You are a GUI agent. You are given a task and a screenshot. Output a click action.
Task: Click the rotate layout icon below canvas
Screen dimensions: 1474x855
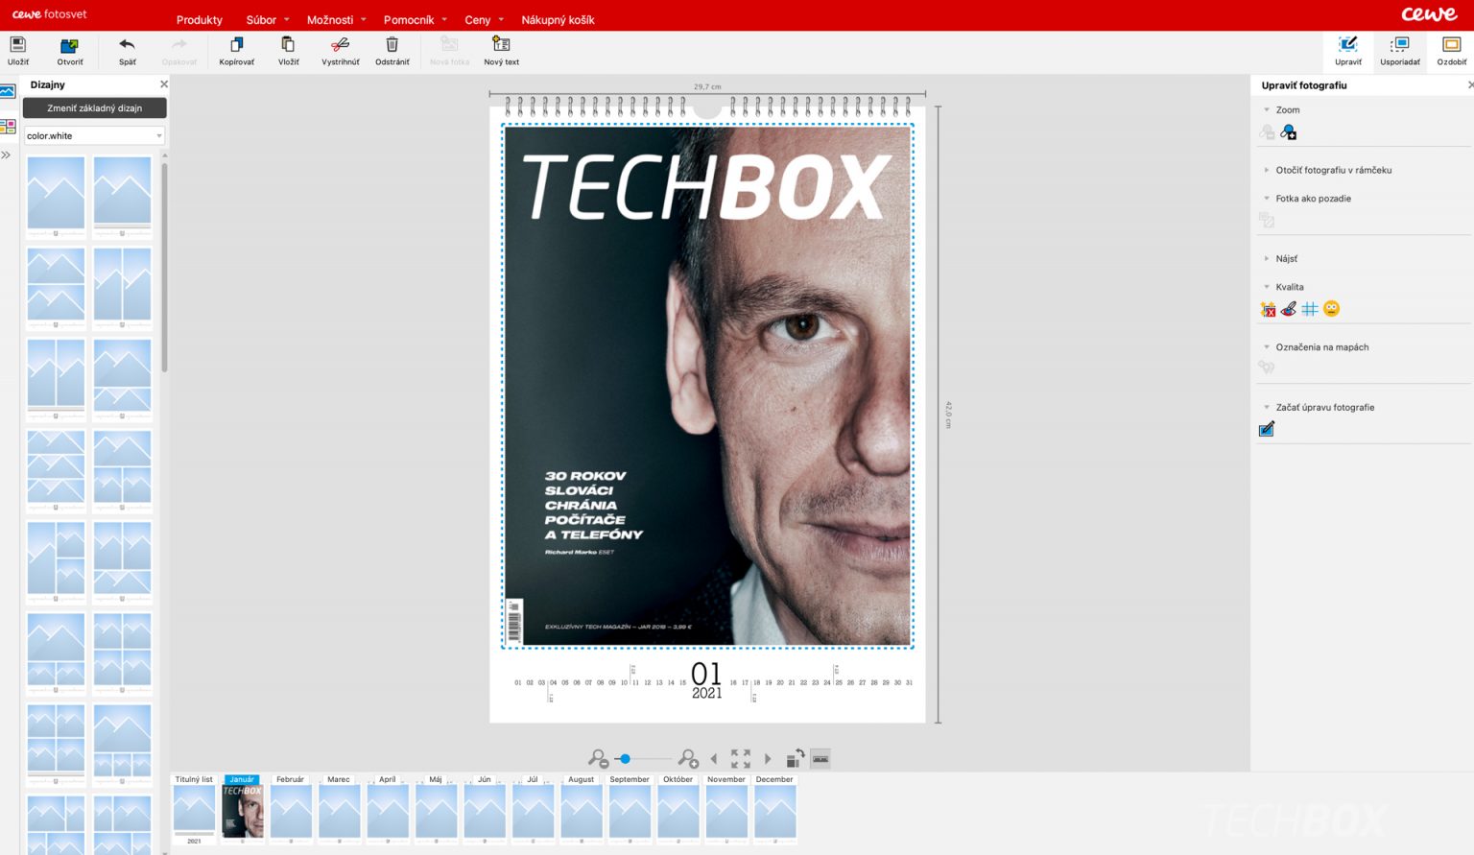click(795, 759)
